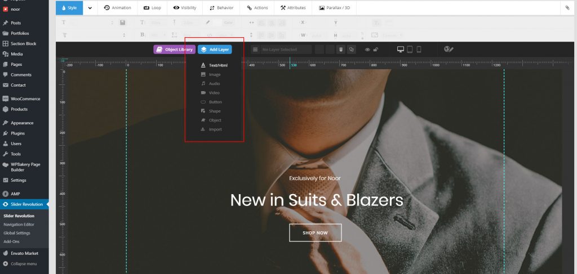This screenshot has width=577, height=274.
Task: Add a Button layer
Action: click(x=211, y=102)
